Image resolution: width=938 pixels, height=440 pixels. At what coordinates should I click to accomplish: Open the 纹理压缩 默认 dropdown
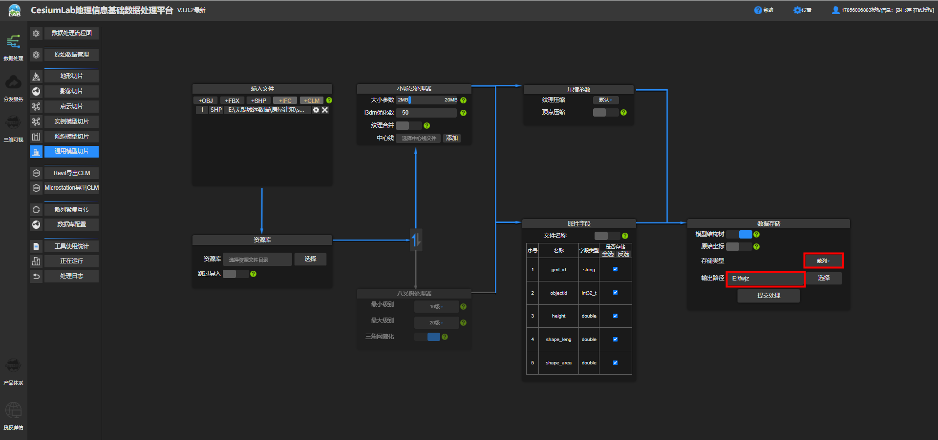tap(606, 100)
